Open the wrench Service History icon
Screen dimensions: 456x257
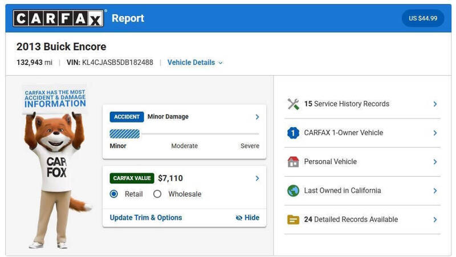pyautogui.click(x=293, y=104)
